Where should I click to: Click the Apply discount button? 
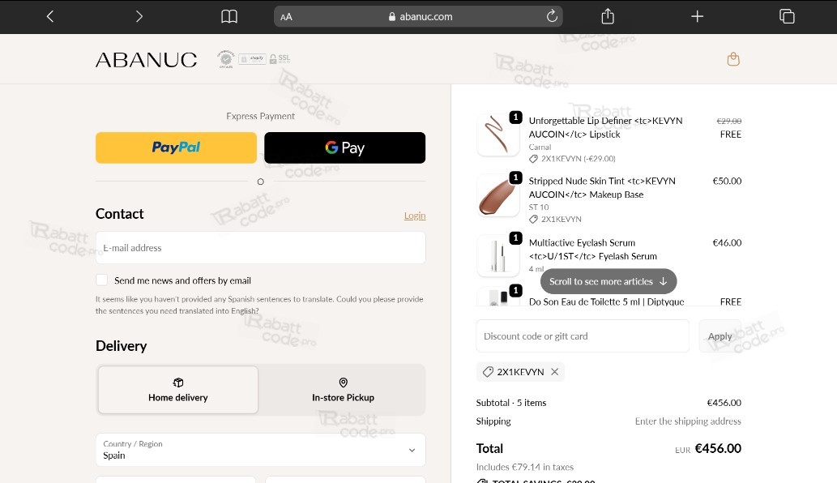720,336
